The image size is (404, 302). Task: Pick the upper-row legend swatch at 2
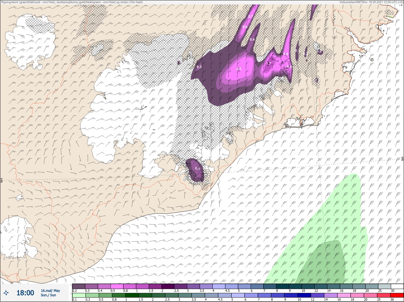pos(168,286)
